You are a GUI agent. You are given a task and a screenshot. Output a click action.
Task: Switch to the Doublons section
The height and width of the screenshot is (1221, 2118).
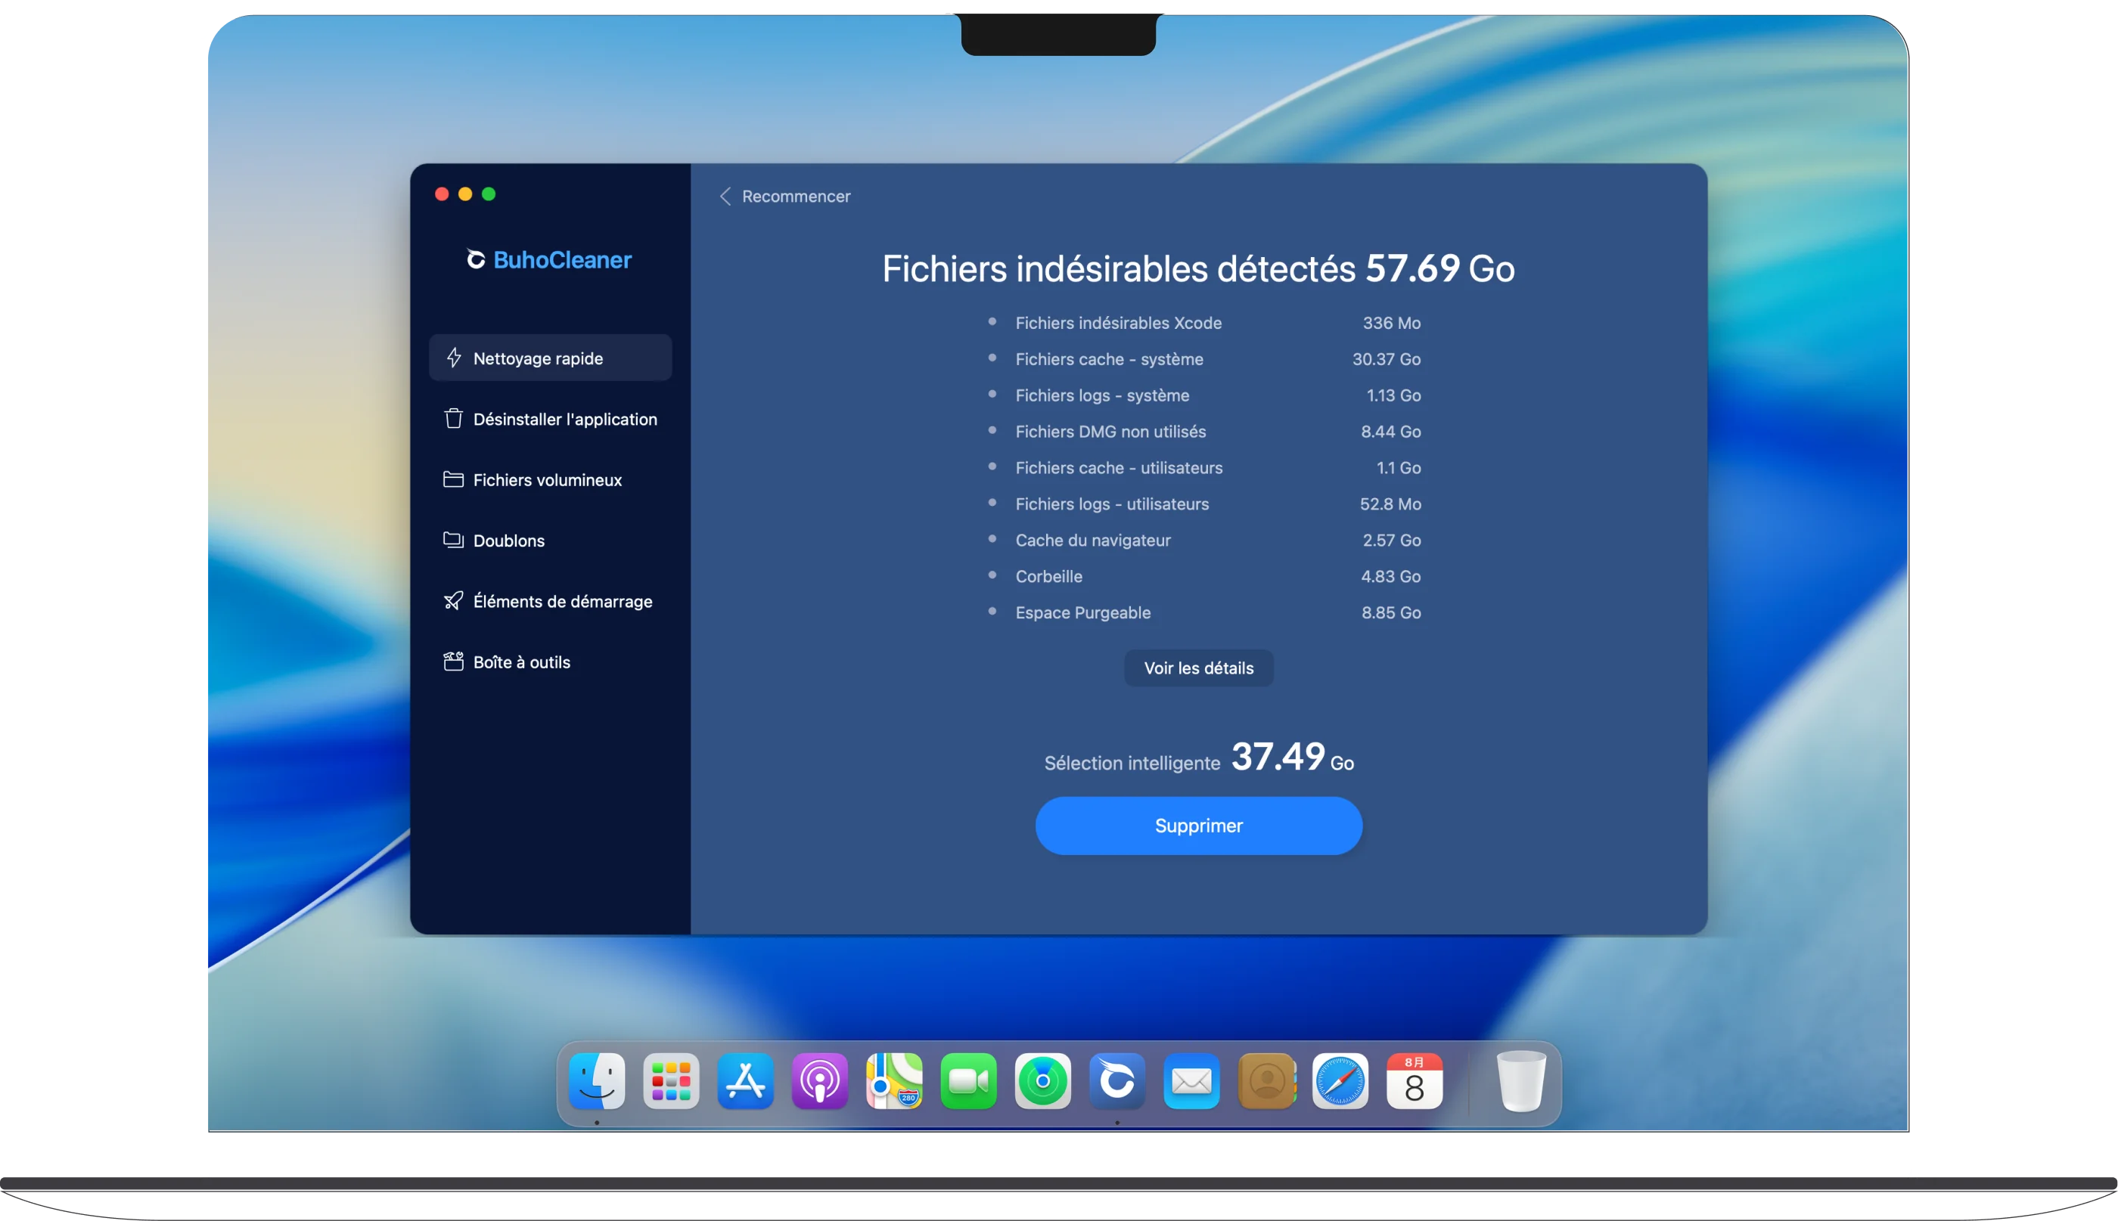pyautogui.click(x=508, y=541)
